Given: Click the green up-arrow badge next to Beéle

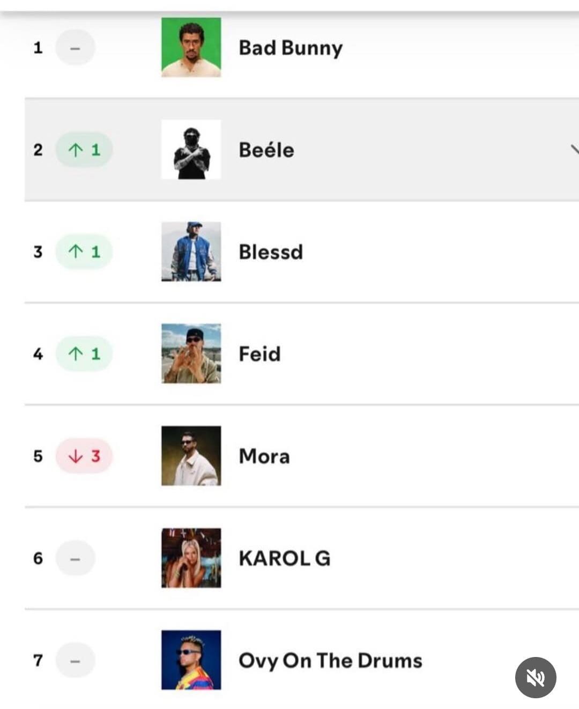Looking at the screenshot, I should point(83,150).
